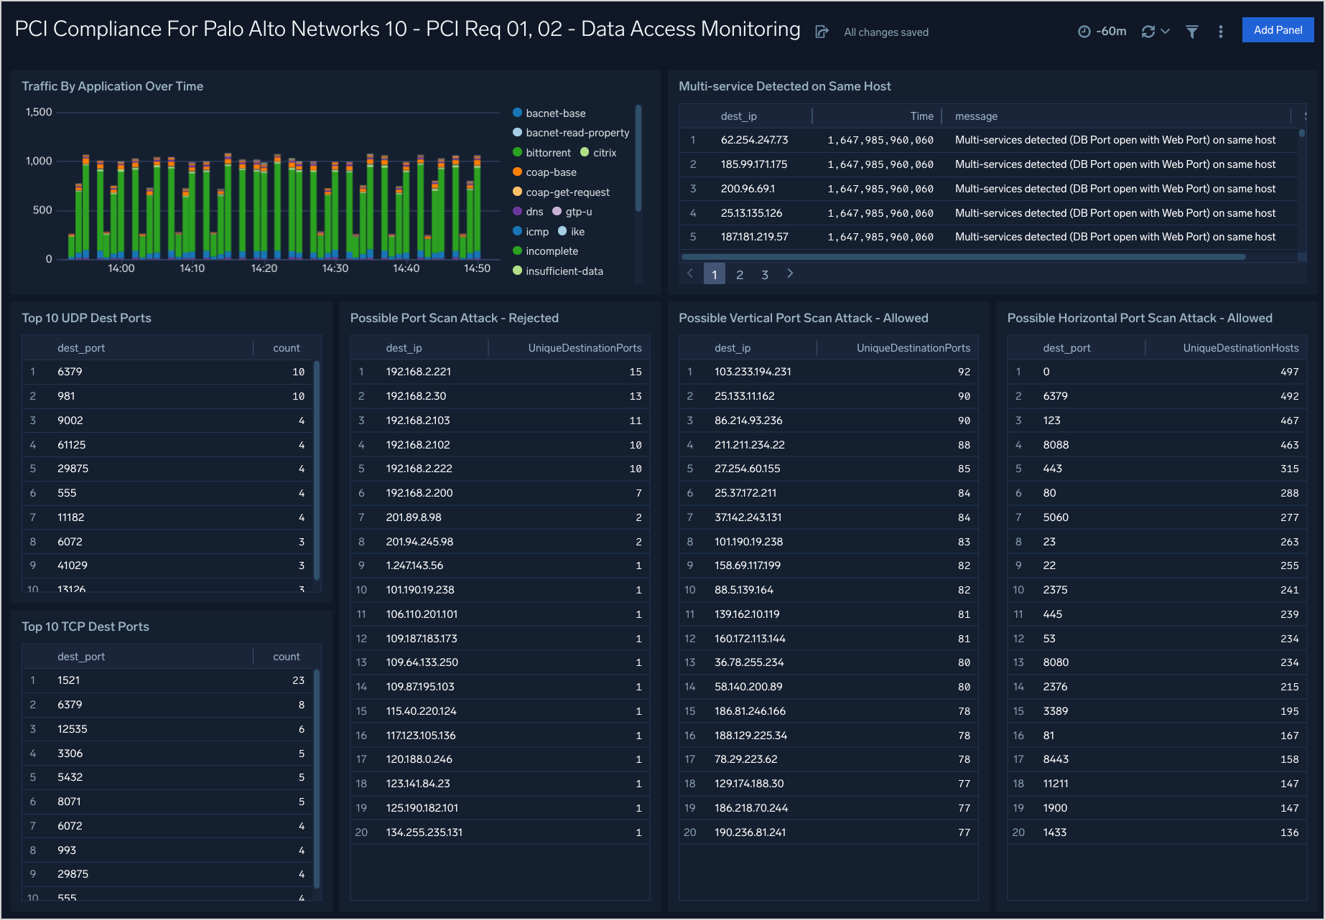Open the three-dot dashboard options menu
The width and height of the screenshot is (1325, 920).
pyautogui.click(x=1220, y=32)
